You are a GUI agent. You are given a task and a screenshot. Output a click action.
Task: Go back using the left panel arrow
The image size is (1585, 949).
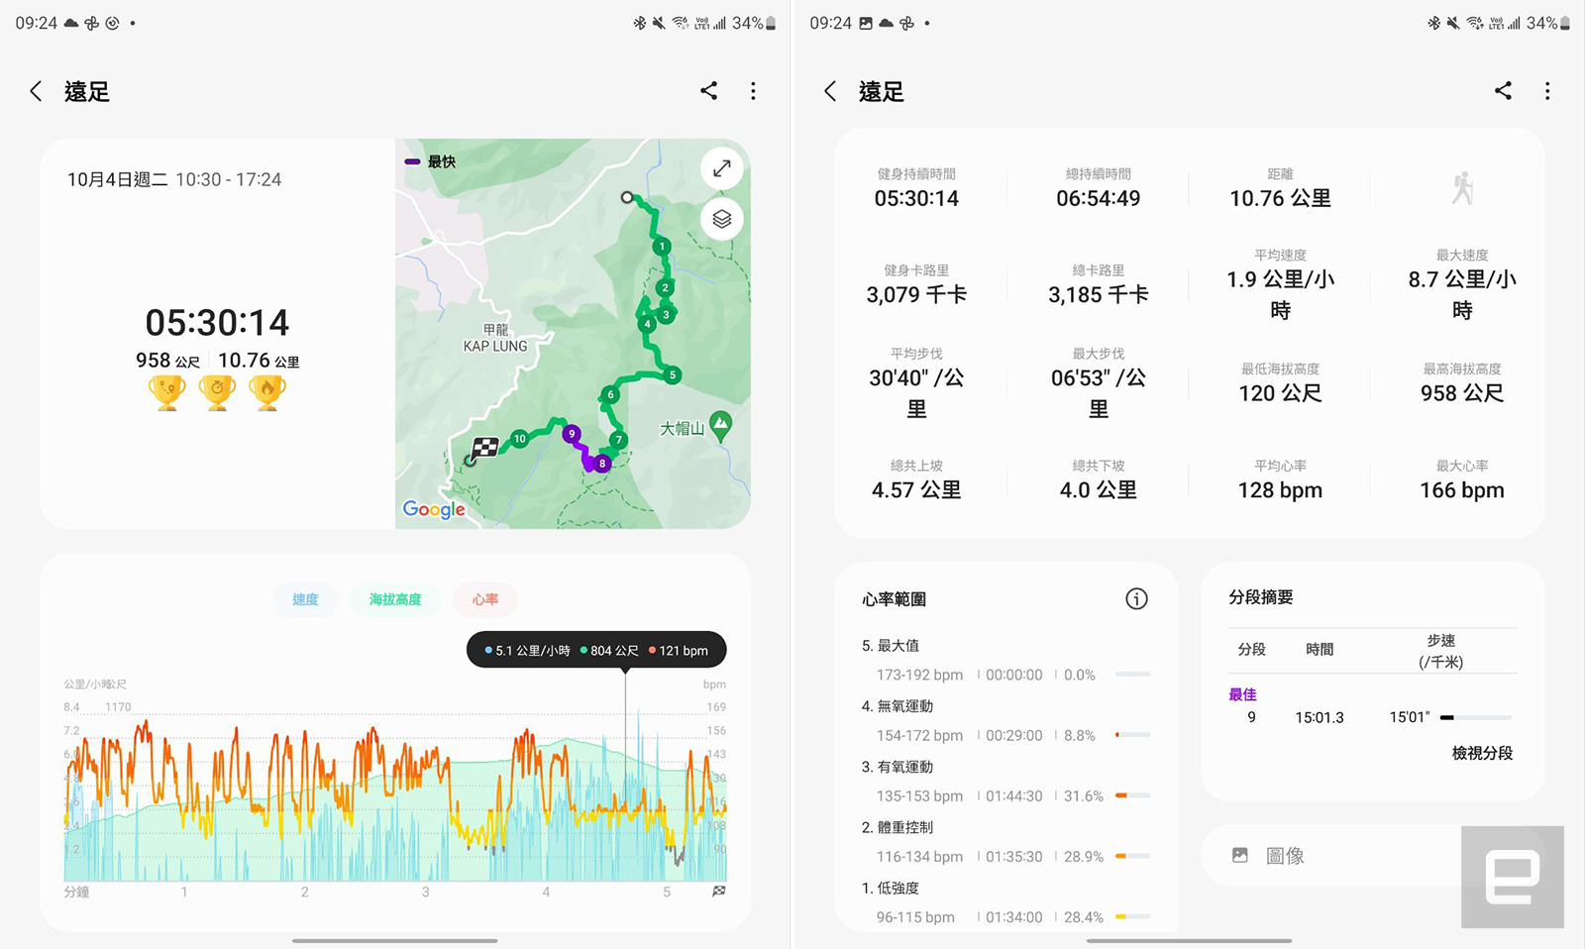[36, 91]
